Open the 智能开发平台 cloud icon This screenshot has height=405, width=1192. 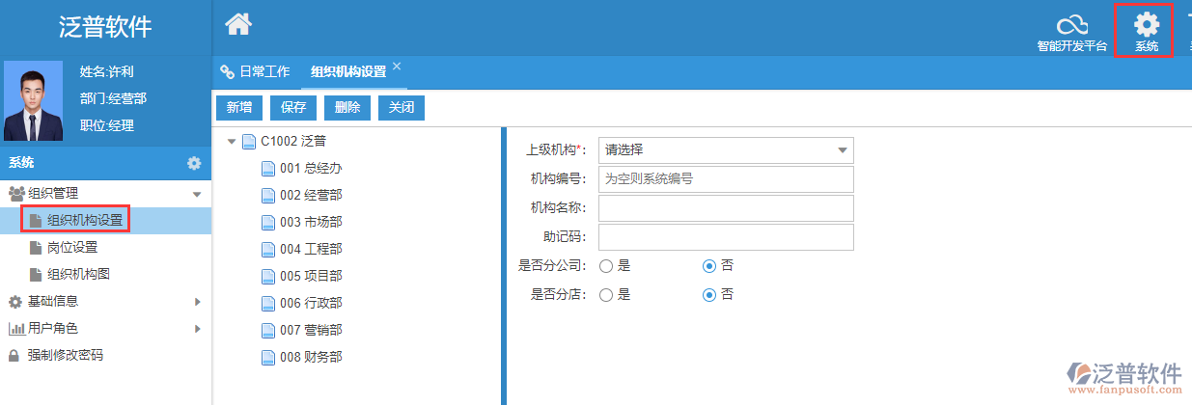(1071, 25)
